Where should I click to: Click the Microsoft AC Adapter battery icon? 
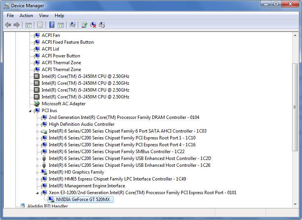point(36,104)
